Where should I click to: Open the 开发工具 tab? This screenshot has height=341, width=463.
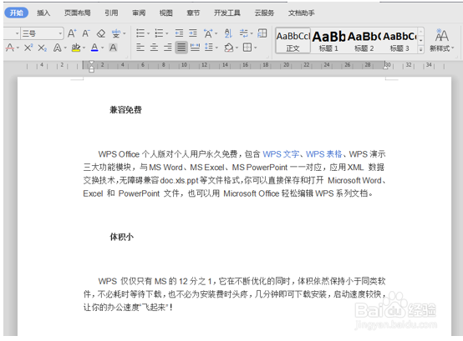pyautogui.click(x=227, y=13)
